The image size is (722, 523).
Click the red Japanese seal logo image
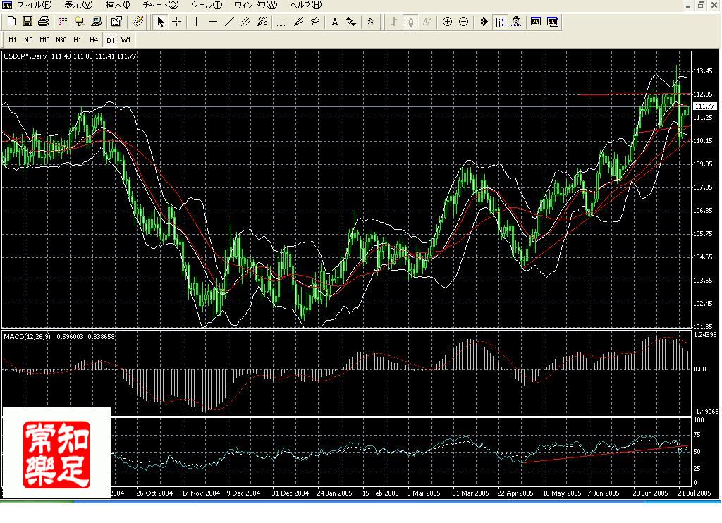(56, 455)
